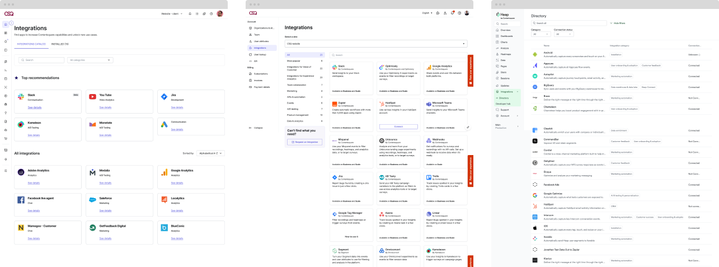Click the Search field in left Integrations catalog
Viewport: 719px width, 267px height.
click(x=41, y=60)
